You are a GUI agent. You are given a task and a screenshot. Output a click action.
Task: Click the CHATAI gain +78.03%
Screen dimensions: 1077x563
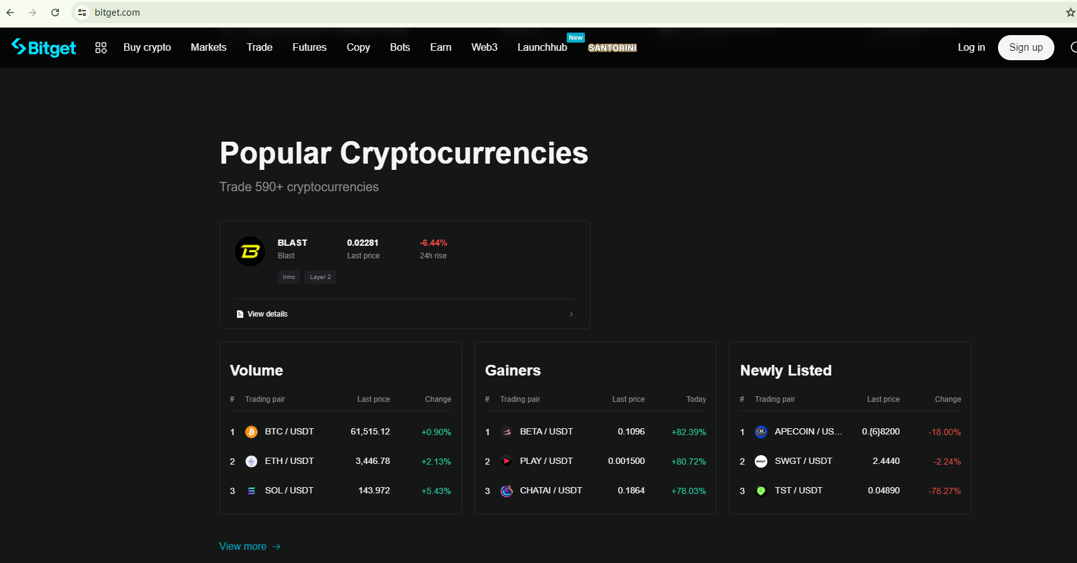[689, 492]
